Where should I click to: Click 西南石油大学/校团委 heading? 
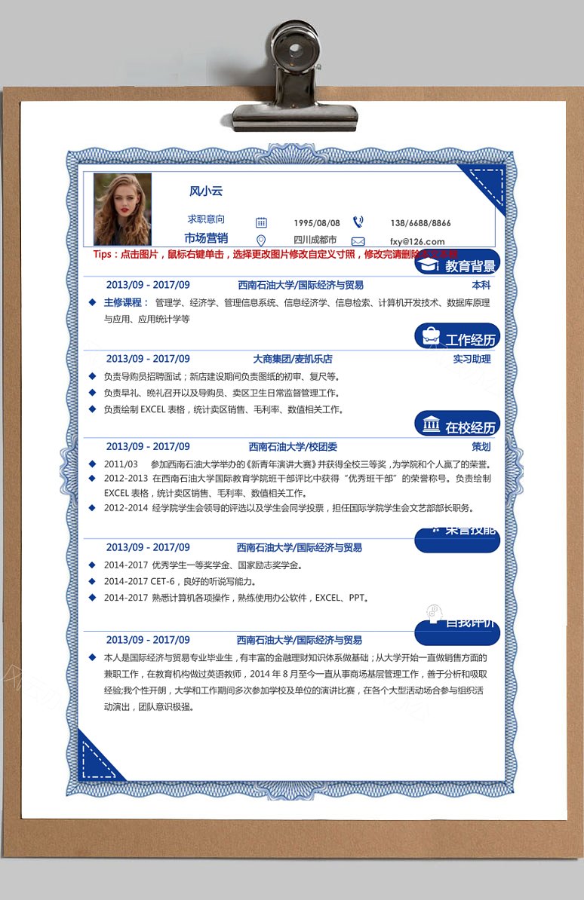click(x=293, y=446)
